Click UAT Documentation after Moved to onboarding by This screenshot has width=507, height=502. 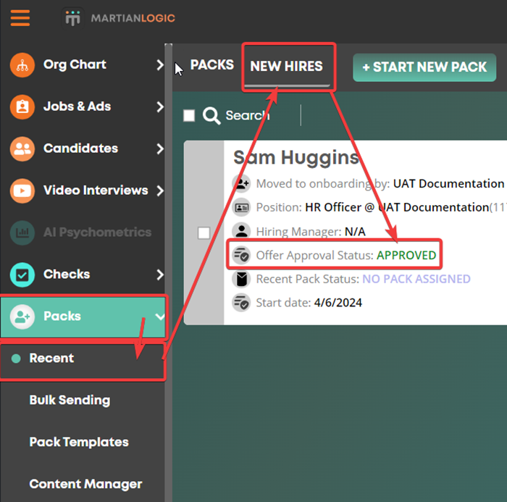pos(449,184)
